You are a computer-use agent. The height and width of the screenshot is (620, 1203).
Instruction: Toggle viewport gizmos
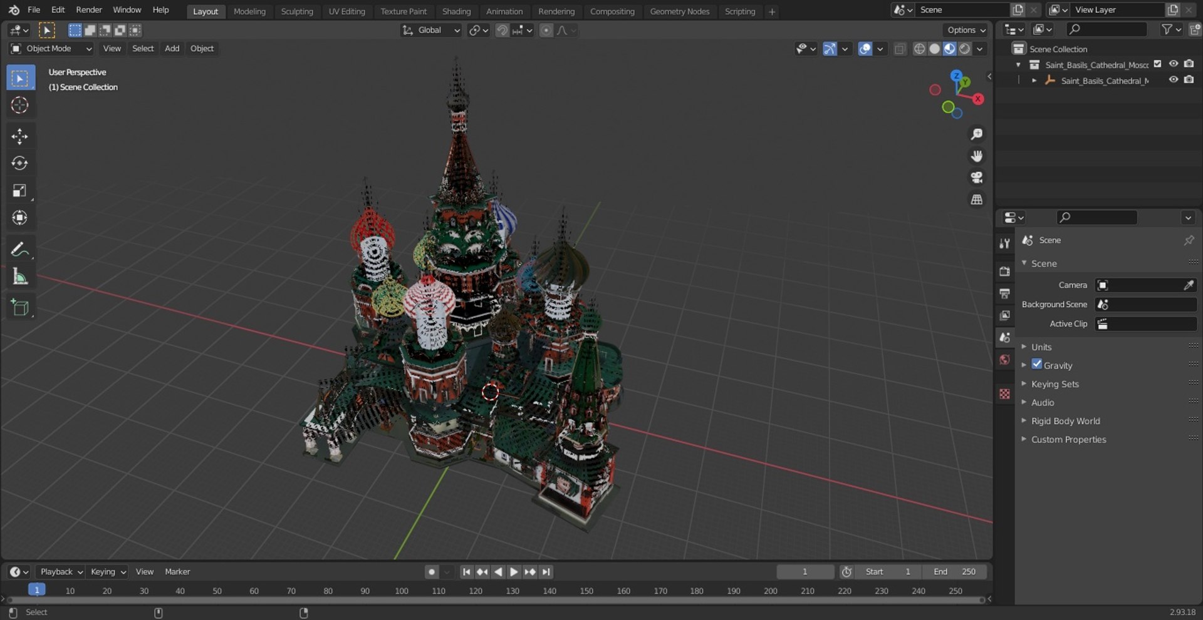coord(830,49)
